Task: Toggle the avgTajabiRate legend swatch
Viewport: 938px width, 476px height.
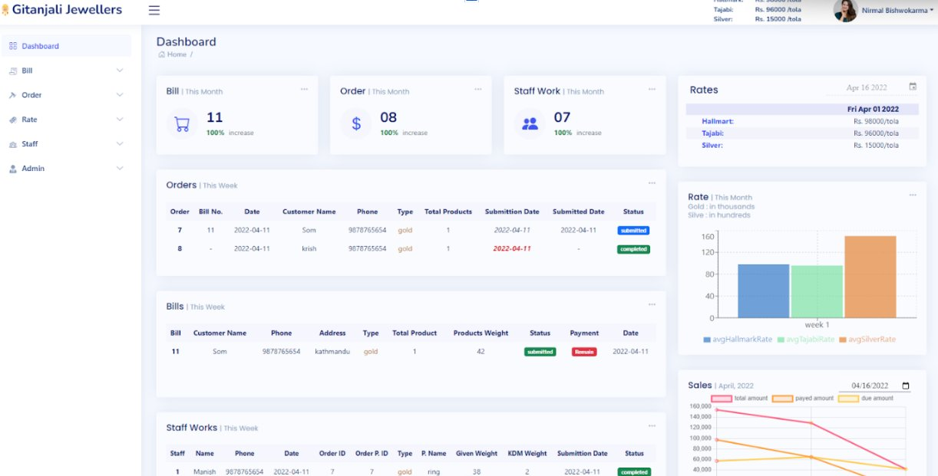Action: click(x=781, y=340)
